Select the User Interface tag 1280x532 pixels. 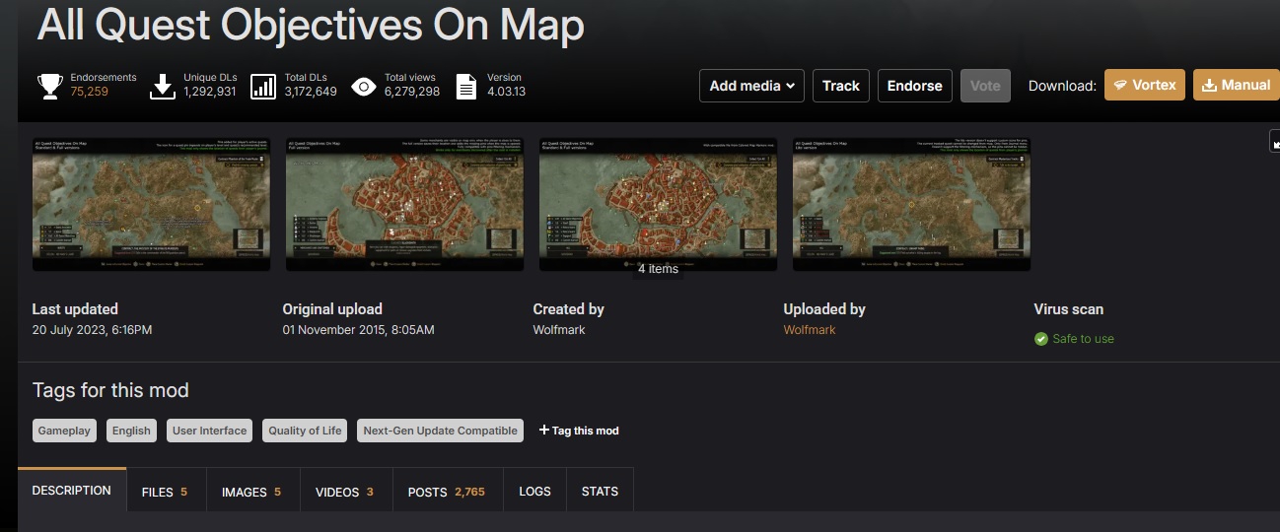coord(210,431)
